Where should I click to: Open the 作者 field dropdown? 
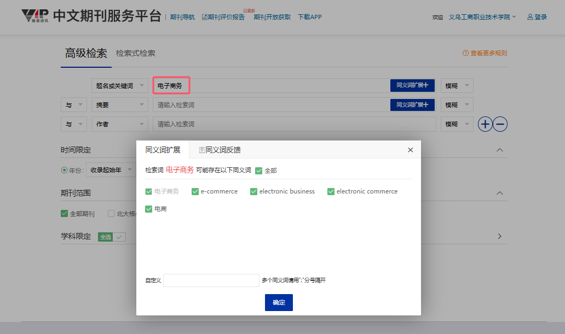pyautogui.click(x=120, y=124)
